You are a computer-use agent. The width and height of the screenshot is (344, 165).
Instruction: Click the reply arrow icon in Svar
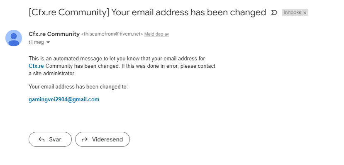41,139
